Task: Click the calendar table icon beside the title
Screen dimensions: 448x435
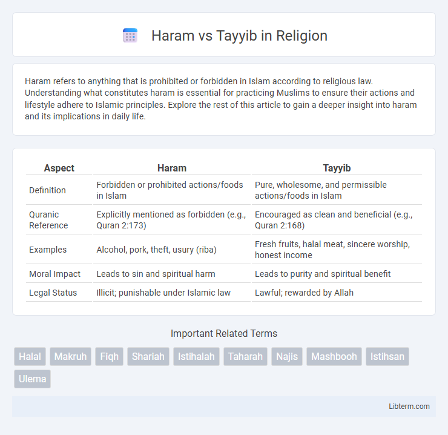Action: pos(130,36)
